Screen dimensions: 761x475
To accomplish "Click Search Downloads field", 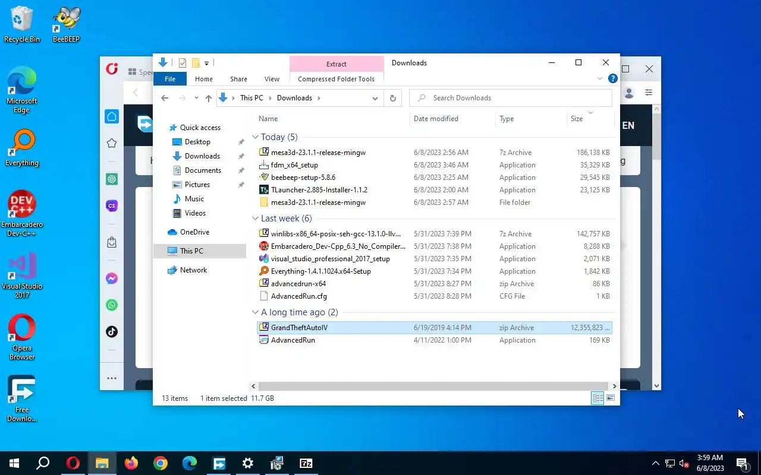I will click(x=511, y=98).
